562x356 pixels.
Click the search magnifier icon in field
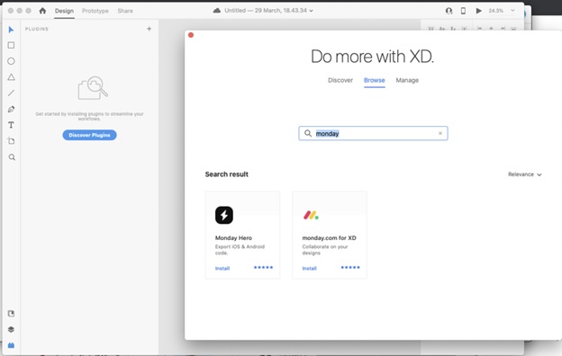307,133
